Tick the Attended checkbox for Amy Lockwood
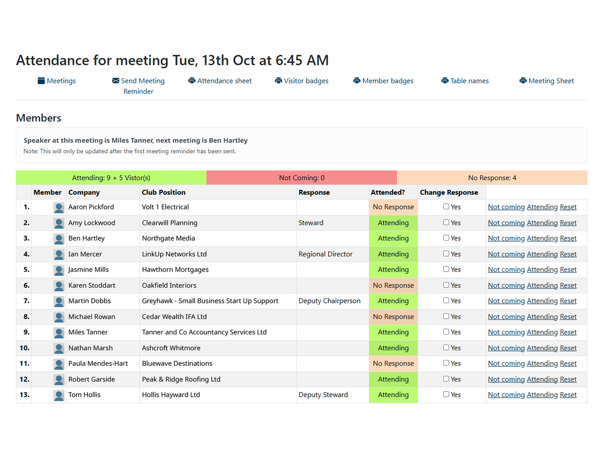 (x=446, y=222)
